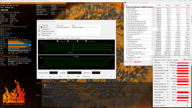Image resolution: width=192 pixels, height=108 pixels.
Task: Click the clock icon of Infinity Fabric Clock
Action: click(x=127, y=52)
